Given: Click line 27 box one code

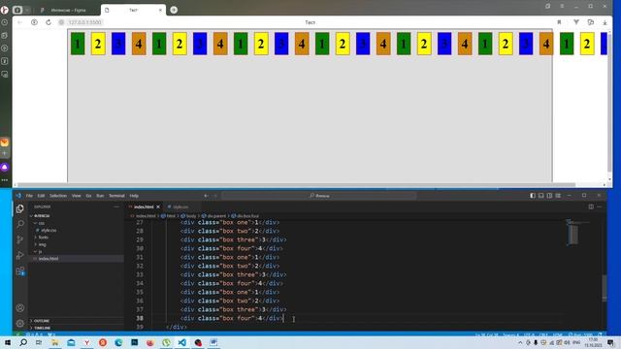Looking at the screenshot, I should click(230, 222).
